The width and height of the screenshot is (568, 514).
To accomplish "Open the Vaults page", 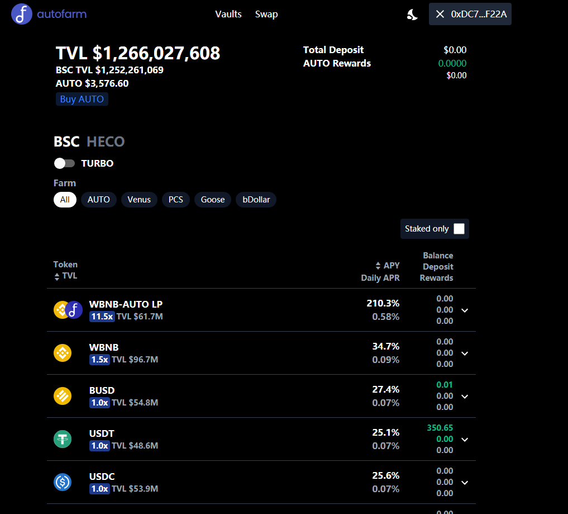I will pyautogui.click(x=228, y=14).
